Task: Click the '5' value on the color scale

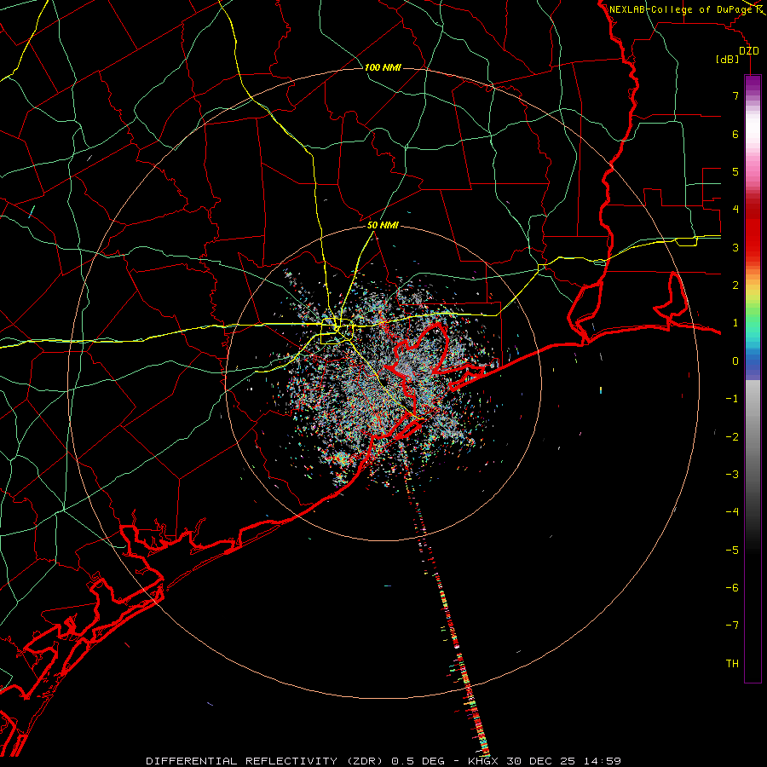Action: coord(735,171)
